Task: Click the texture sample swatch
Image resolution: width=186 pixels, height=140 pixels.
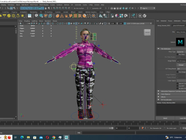Action: pyautogui.click(x=180, y=42)
